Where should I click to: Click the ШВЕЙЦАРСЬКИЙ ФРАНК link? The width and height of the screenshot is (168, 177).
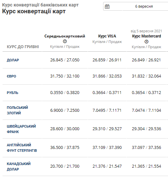pos(21,129)
